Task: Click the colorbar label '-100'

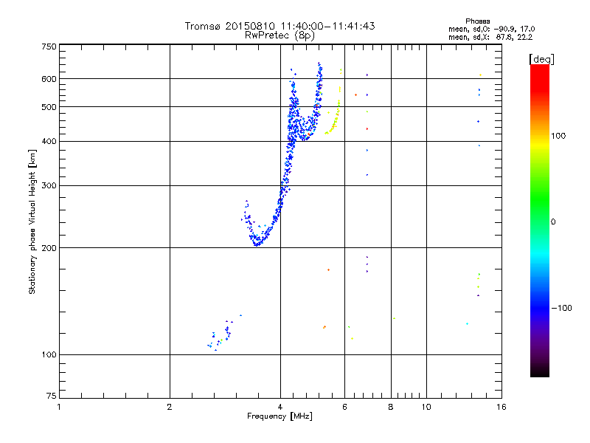Action: (561, 308)
